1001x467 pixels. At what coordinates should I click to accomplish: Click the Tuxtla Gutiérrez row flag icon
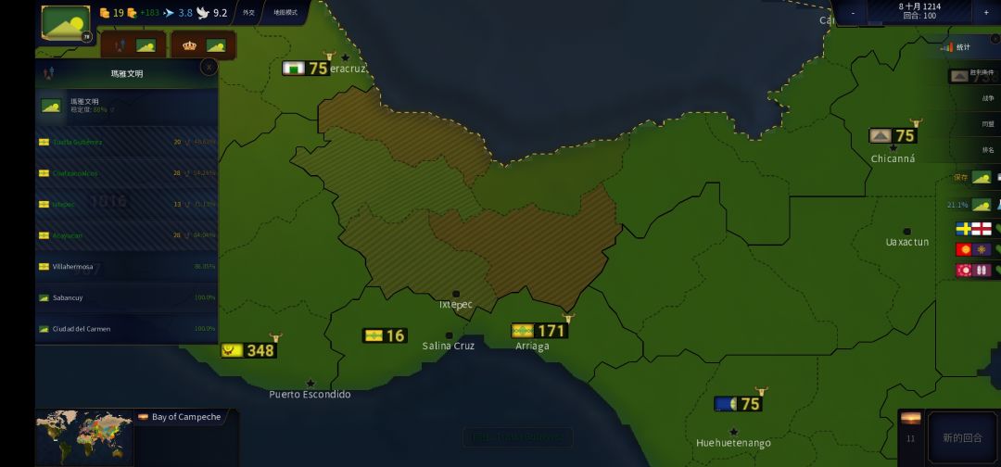(44, 142)
